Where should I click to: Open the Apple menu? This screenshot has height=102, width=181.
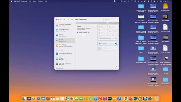[x=12, y=1]
